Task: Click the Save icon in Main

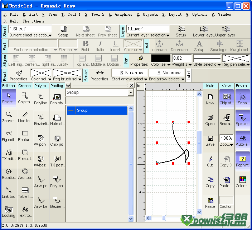Action: 210,141
